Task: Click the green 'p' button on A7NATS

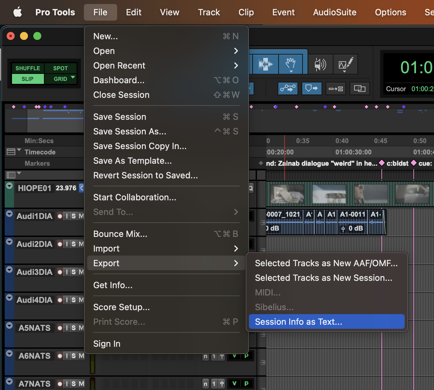Action: click(246, 383)
